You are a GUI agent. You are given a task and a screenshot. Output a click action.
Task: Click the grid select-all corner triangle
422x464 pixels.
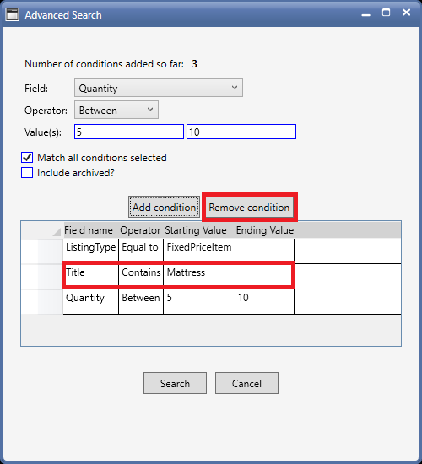(x=57, y=232)
